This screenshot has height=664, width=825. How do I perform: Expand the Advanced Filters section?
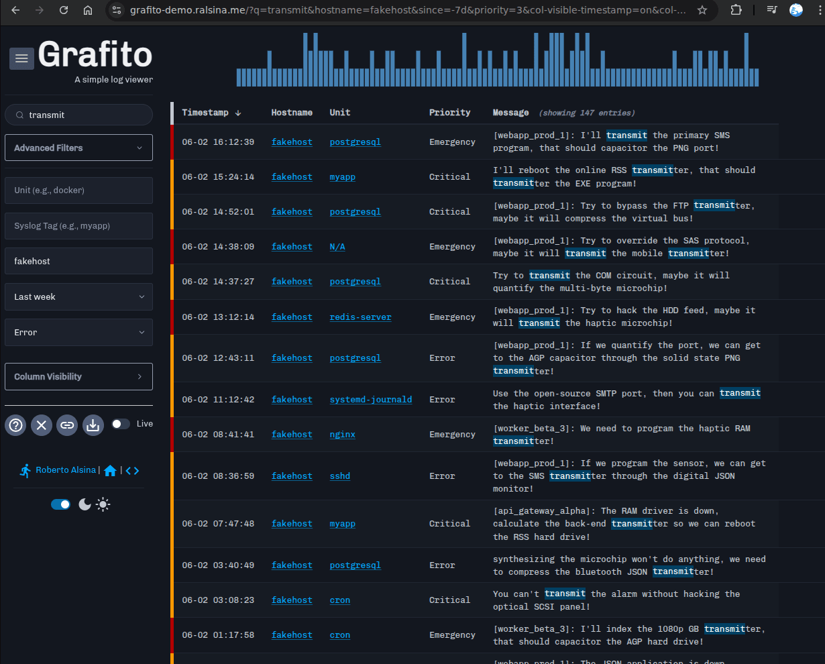click(x=78, y=148)
